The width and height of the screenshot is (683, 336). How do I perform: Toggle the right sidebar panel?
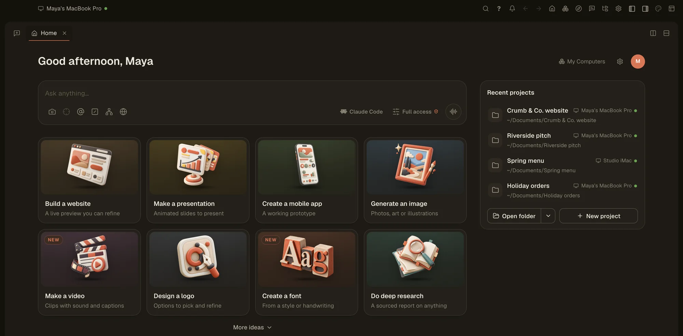pyautogui.click(x=645, y=9)
